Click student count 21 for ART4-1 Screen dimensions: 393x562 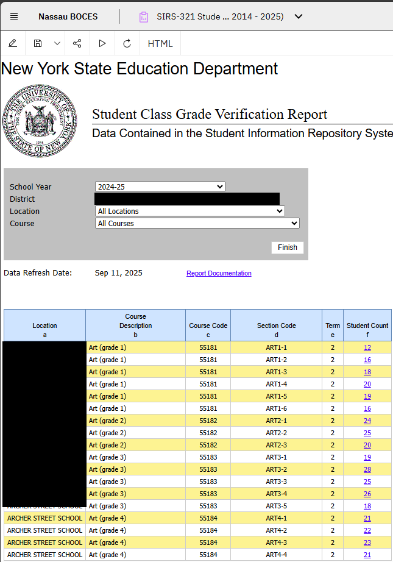[367, 518]
